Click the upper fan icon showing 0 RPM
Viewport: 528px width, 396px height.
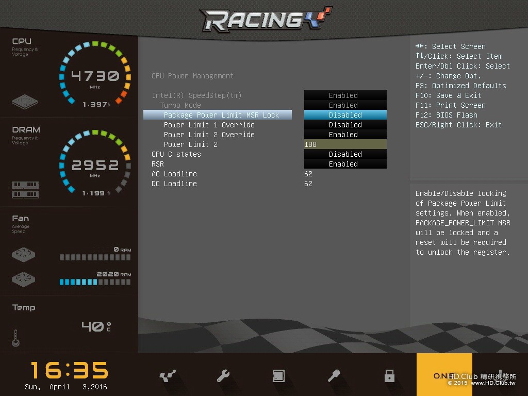(23, 255)
